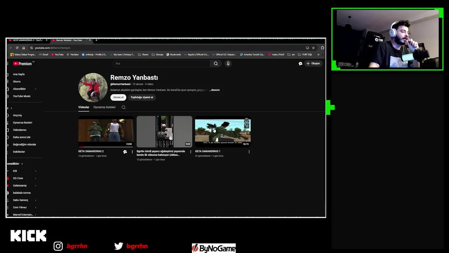Click the icon left of Oluştur button

click(300, 64)
